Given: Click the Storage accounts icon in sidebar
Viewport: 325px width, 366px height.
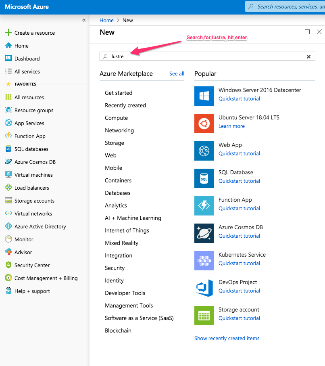Looking at the screenshot, I should click(x=8, y=200).
